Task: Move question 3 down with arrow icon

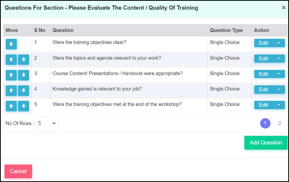Action: 23,75
